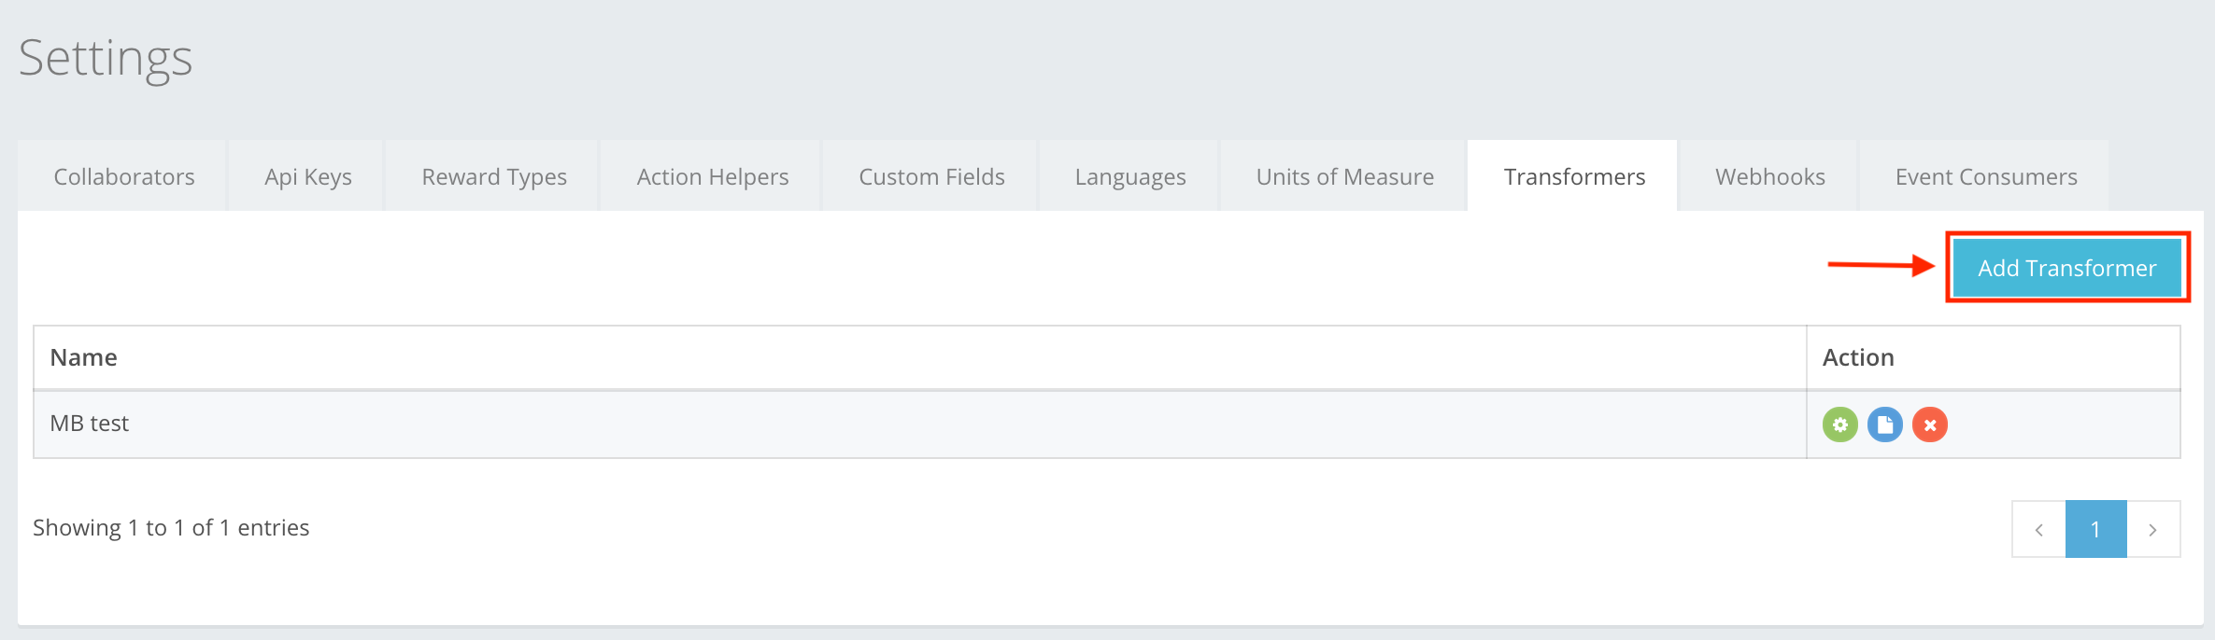The height and width of the screenshot is (640, 2215).
Task: Open settings for MB test transformer
Action: tap(1839, 424)
